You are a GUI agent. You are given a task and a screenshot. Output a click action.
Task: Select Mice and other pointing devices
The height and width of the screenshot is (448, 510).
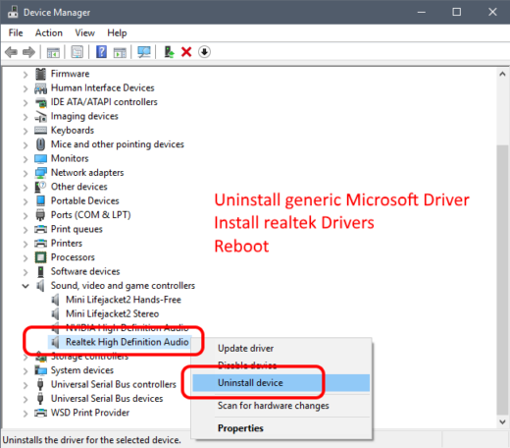tap(118, 144)
